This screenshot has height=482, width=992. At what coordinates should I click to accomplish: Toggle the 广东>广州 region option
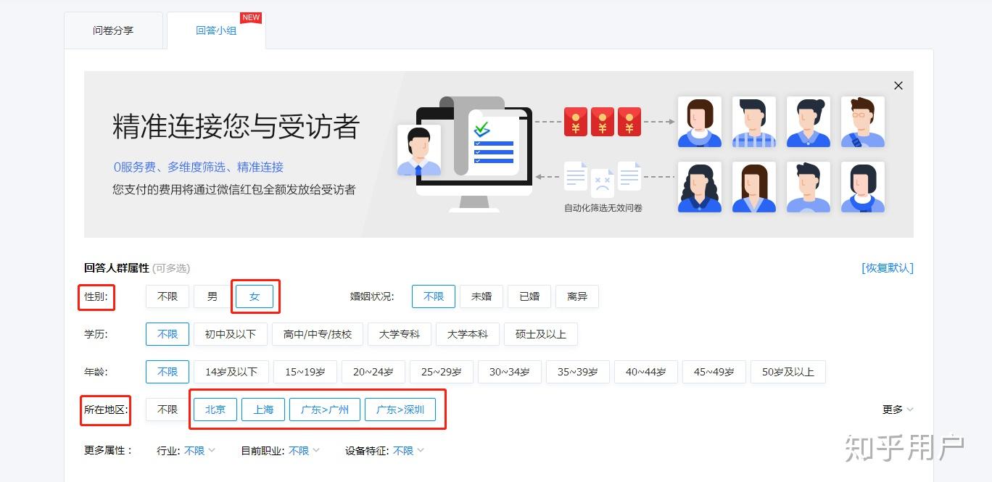[x=325, y=410]
